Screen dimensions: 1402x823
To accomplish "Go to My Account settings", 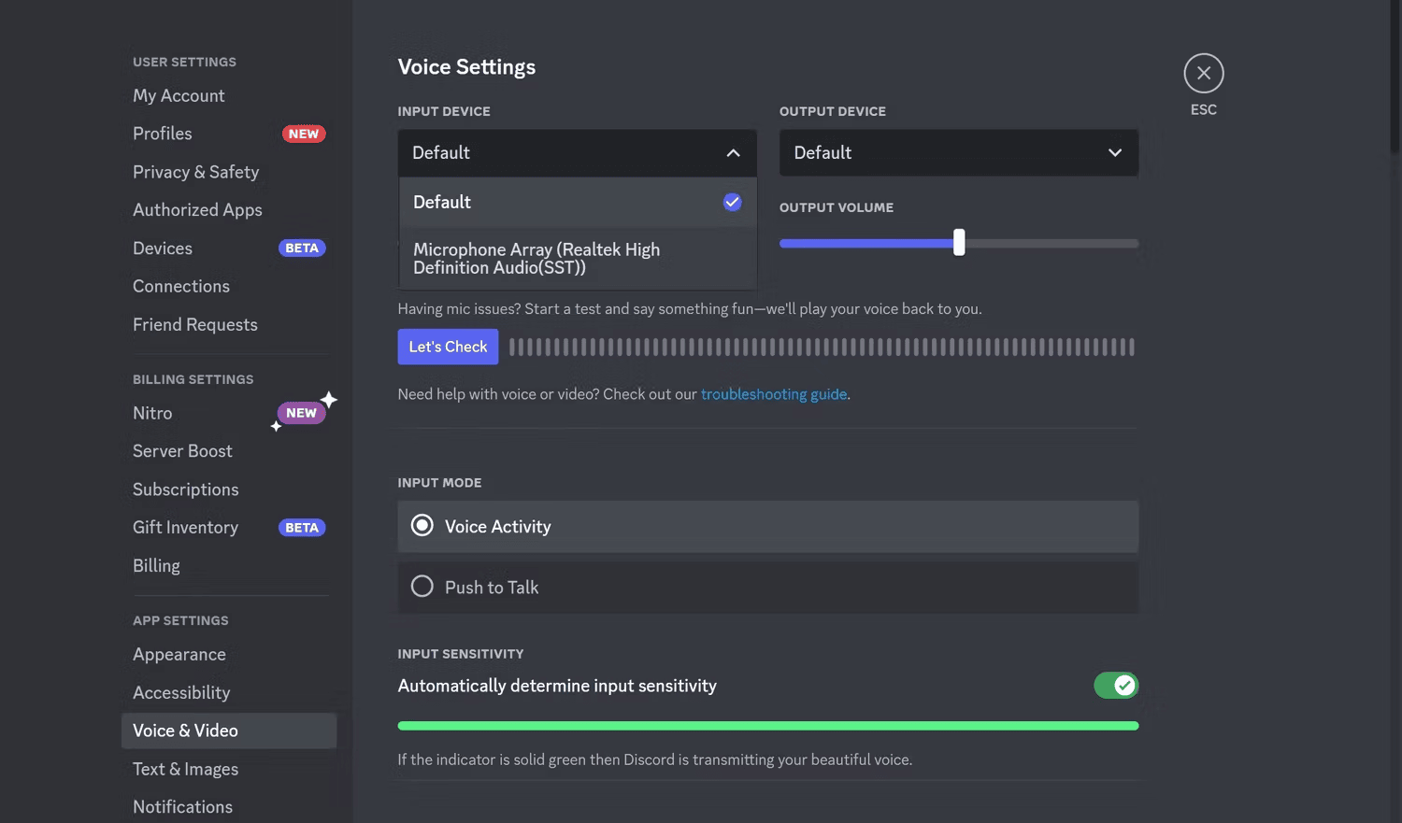I will [179, 95].
